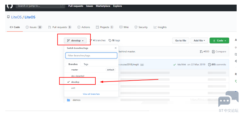Click the default badge next to master
The width and height of the screenshot is (241, 115).
[110, 70]
